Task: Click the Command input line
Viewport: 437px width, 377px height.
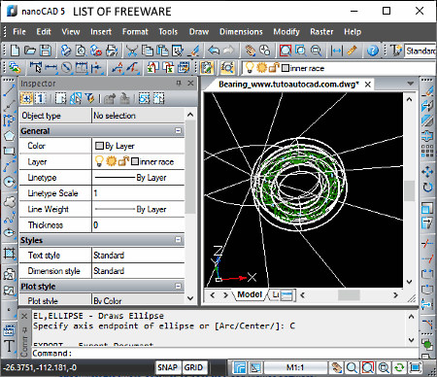Action: pos(224,354)
